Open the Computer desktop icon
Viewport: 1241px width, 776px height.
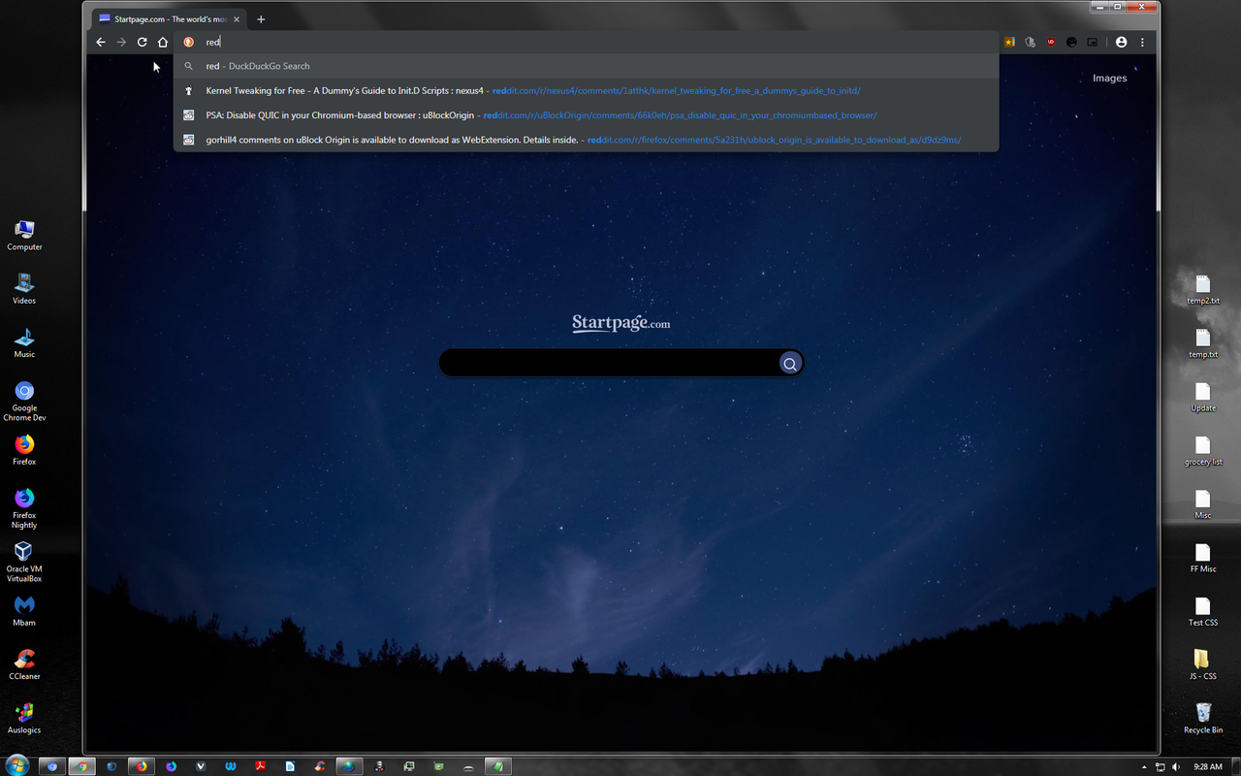(24, 236)
